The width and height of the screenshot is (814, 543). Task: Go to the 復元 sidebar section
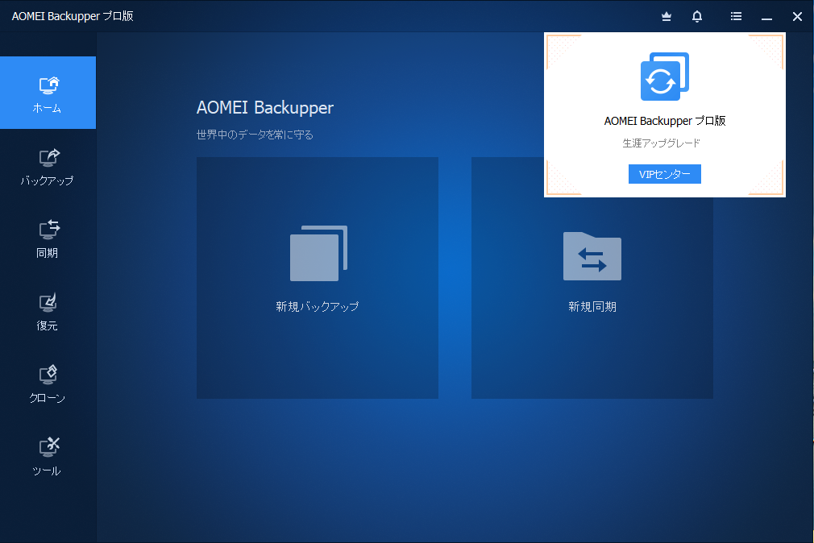tap(48, 312)
